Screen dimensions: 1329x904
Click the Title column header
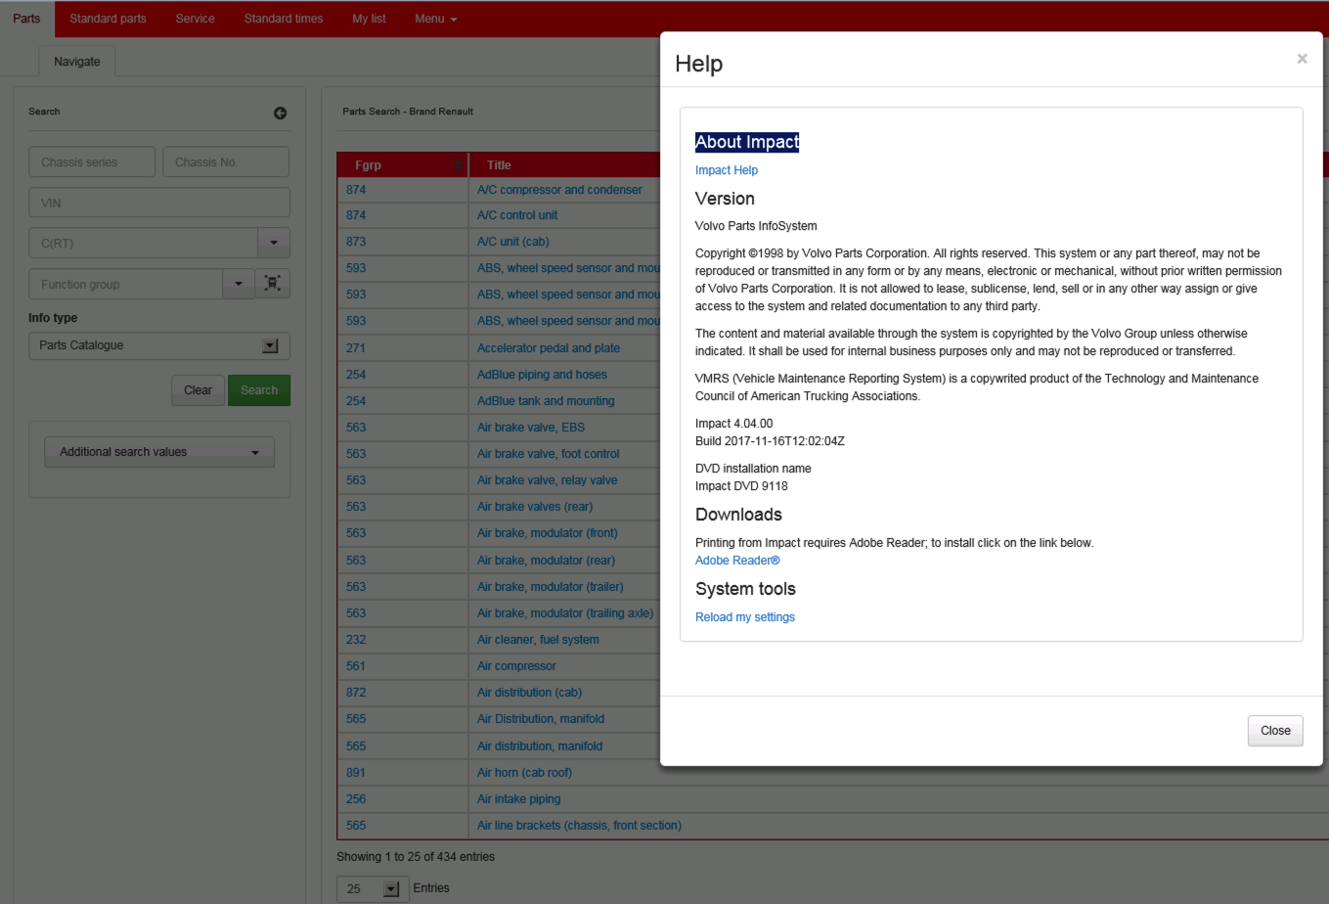pyautogui.click(x=499, y=165)
